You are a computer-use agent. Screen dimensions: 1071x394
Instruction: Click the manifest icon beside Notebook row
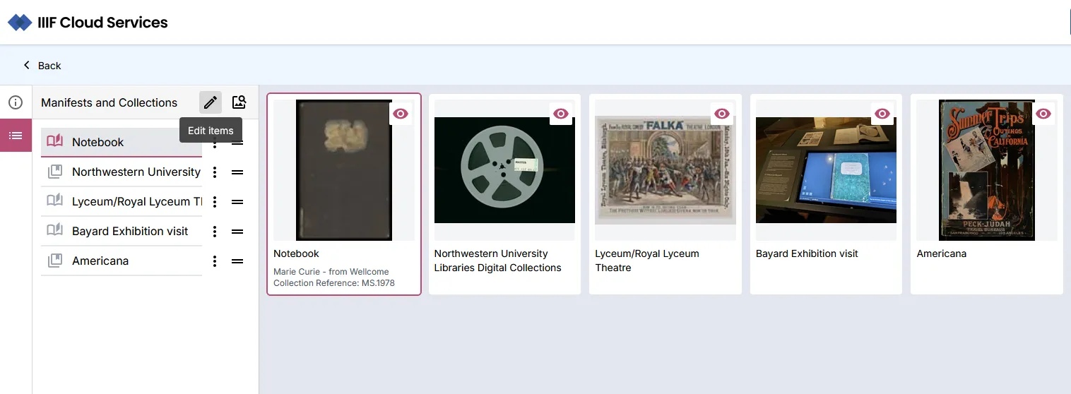54,141
